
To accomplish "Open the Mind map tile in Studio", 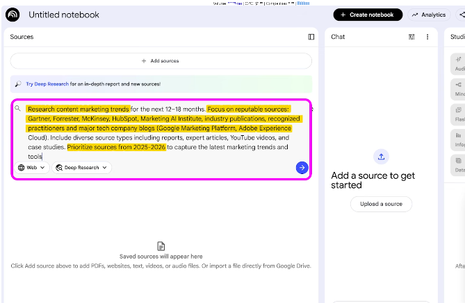I will (x=459, y=89).
